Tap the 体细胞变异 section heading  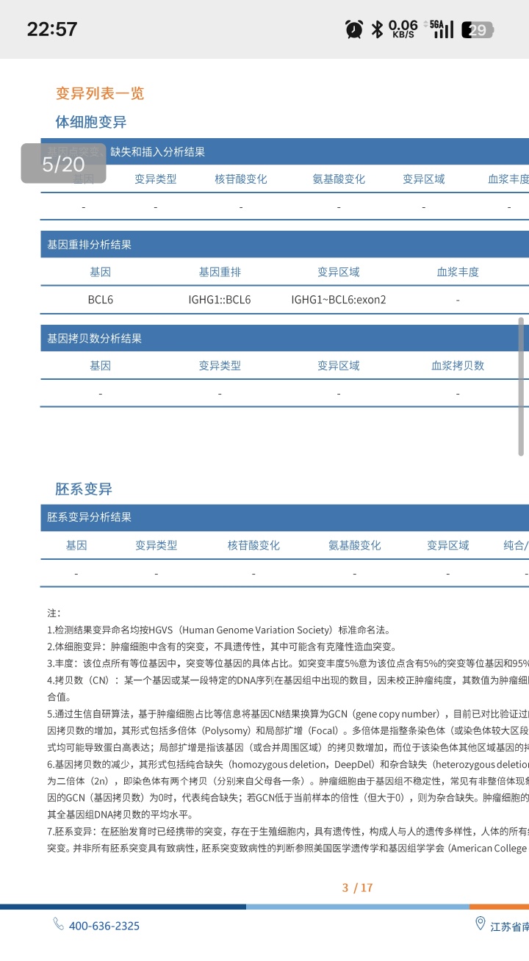pyautogui.click(x=91, y=122)
